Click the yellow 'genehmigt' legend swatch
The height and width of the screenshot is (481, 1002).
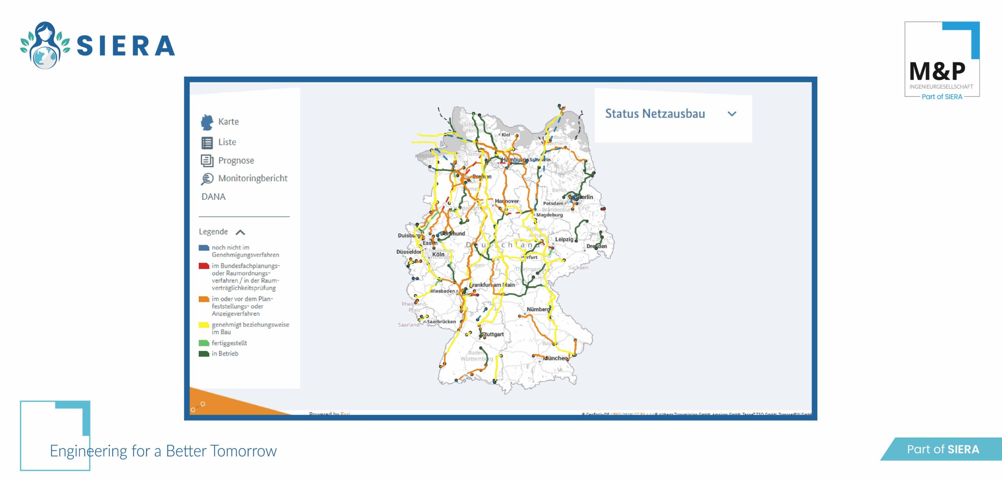tap(204, 325)
